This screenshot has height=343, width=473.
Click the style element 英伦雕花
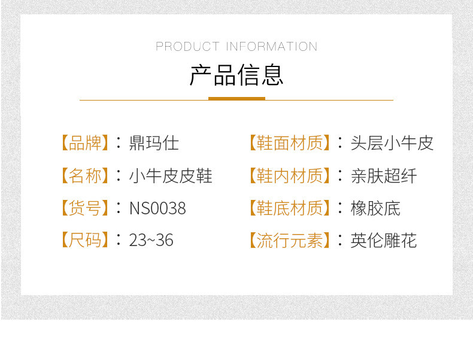[383, 240]
